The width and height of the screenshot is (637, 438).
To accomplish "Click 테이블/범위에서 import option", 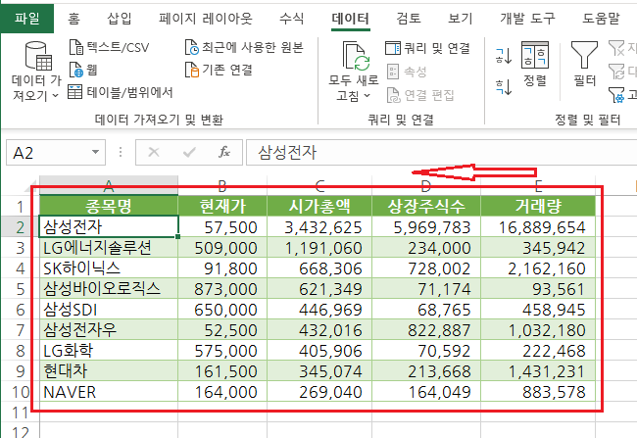I will (x=121, y=93).
